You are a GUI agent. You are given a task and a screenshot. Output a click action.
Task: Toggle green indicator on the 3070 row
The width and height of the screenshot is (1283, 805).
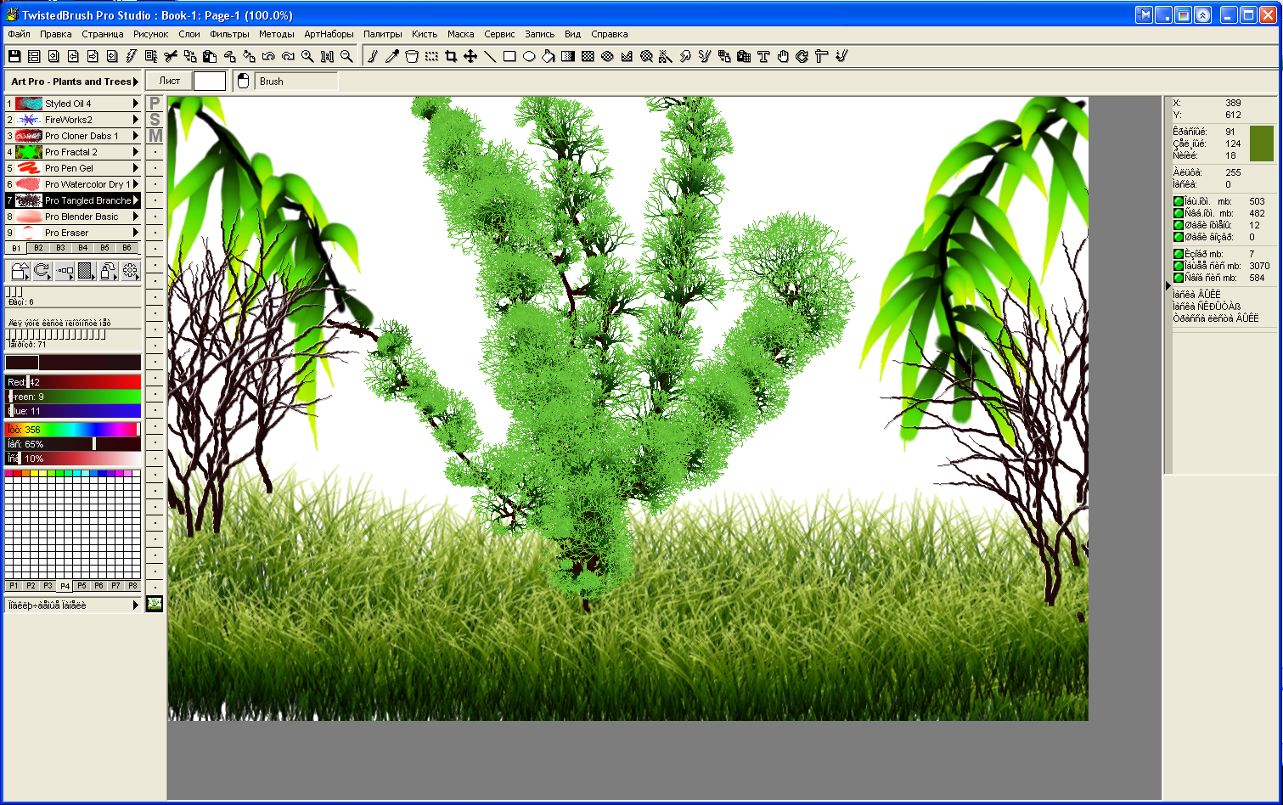coord(1179,266)
